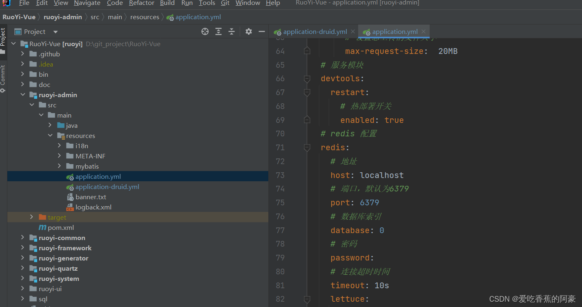Open the Window menu
Screen dimensions: 582x307
tap(248, 3)
